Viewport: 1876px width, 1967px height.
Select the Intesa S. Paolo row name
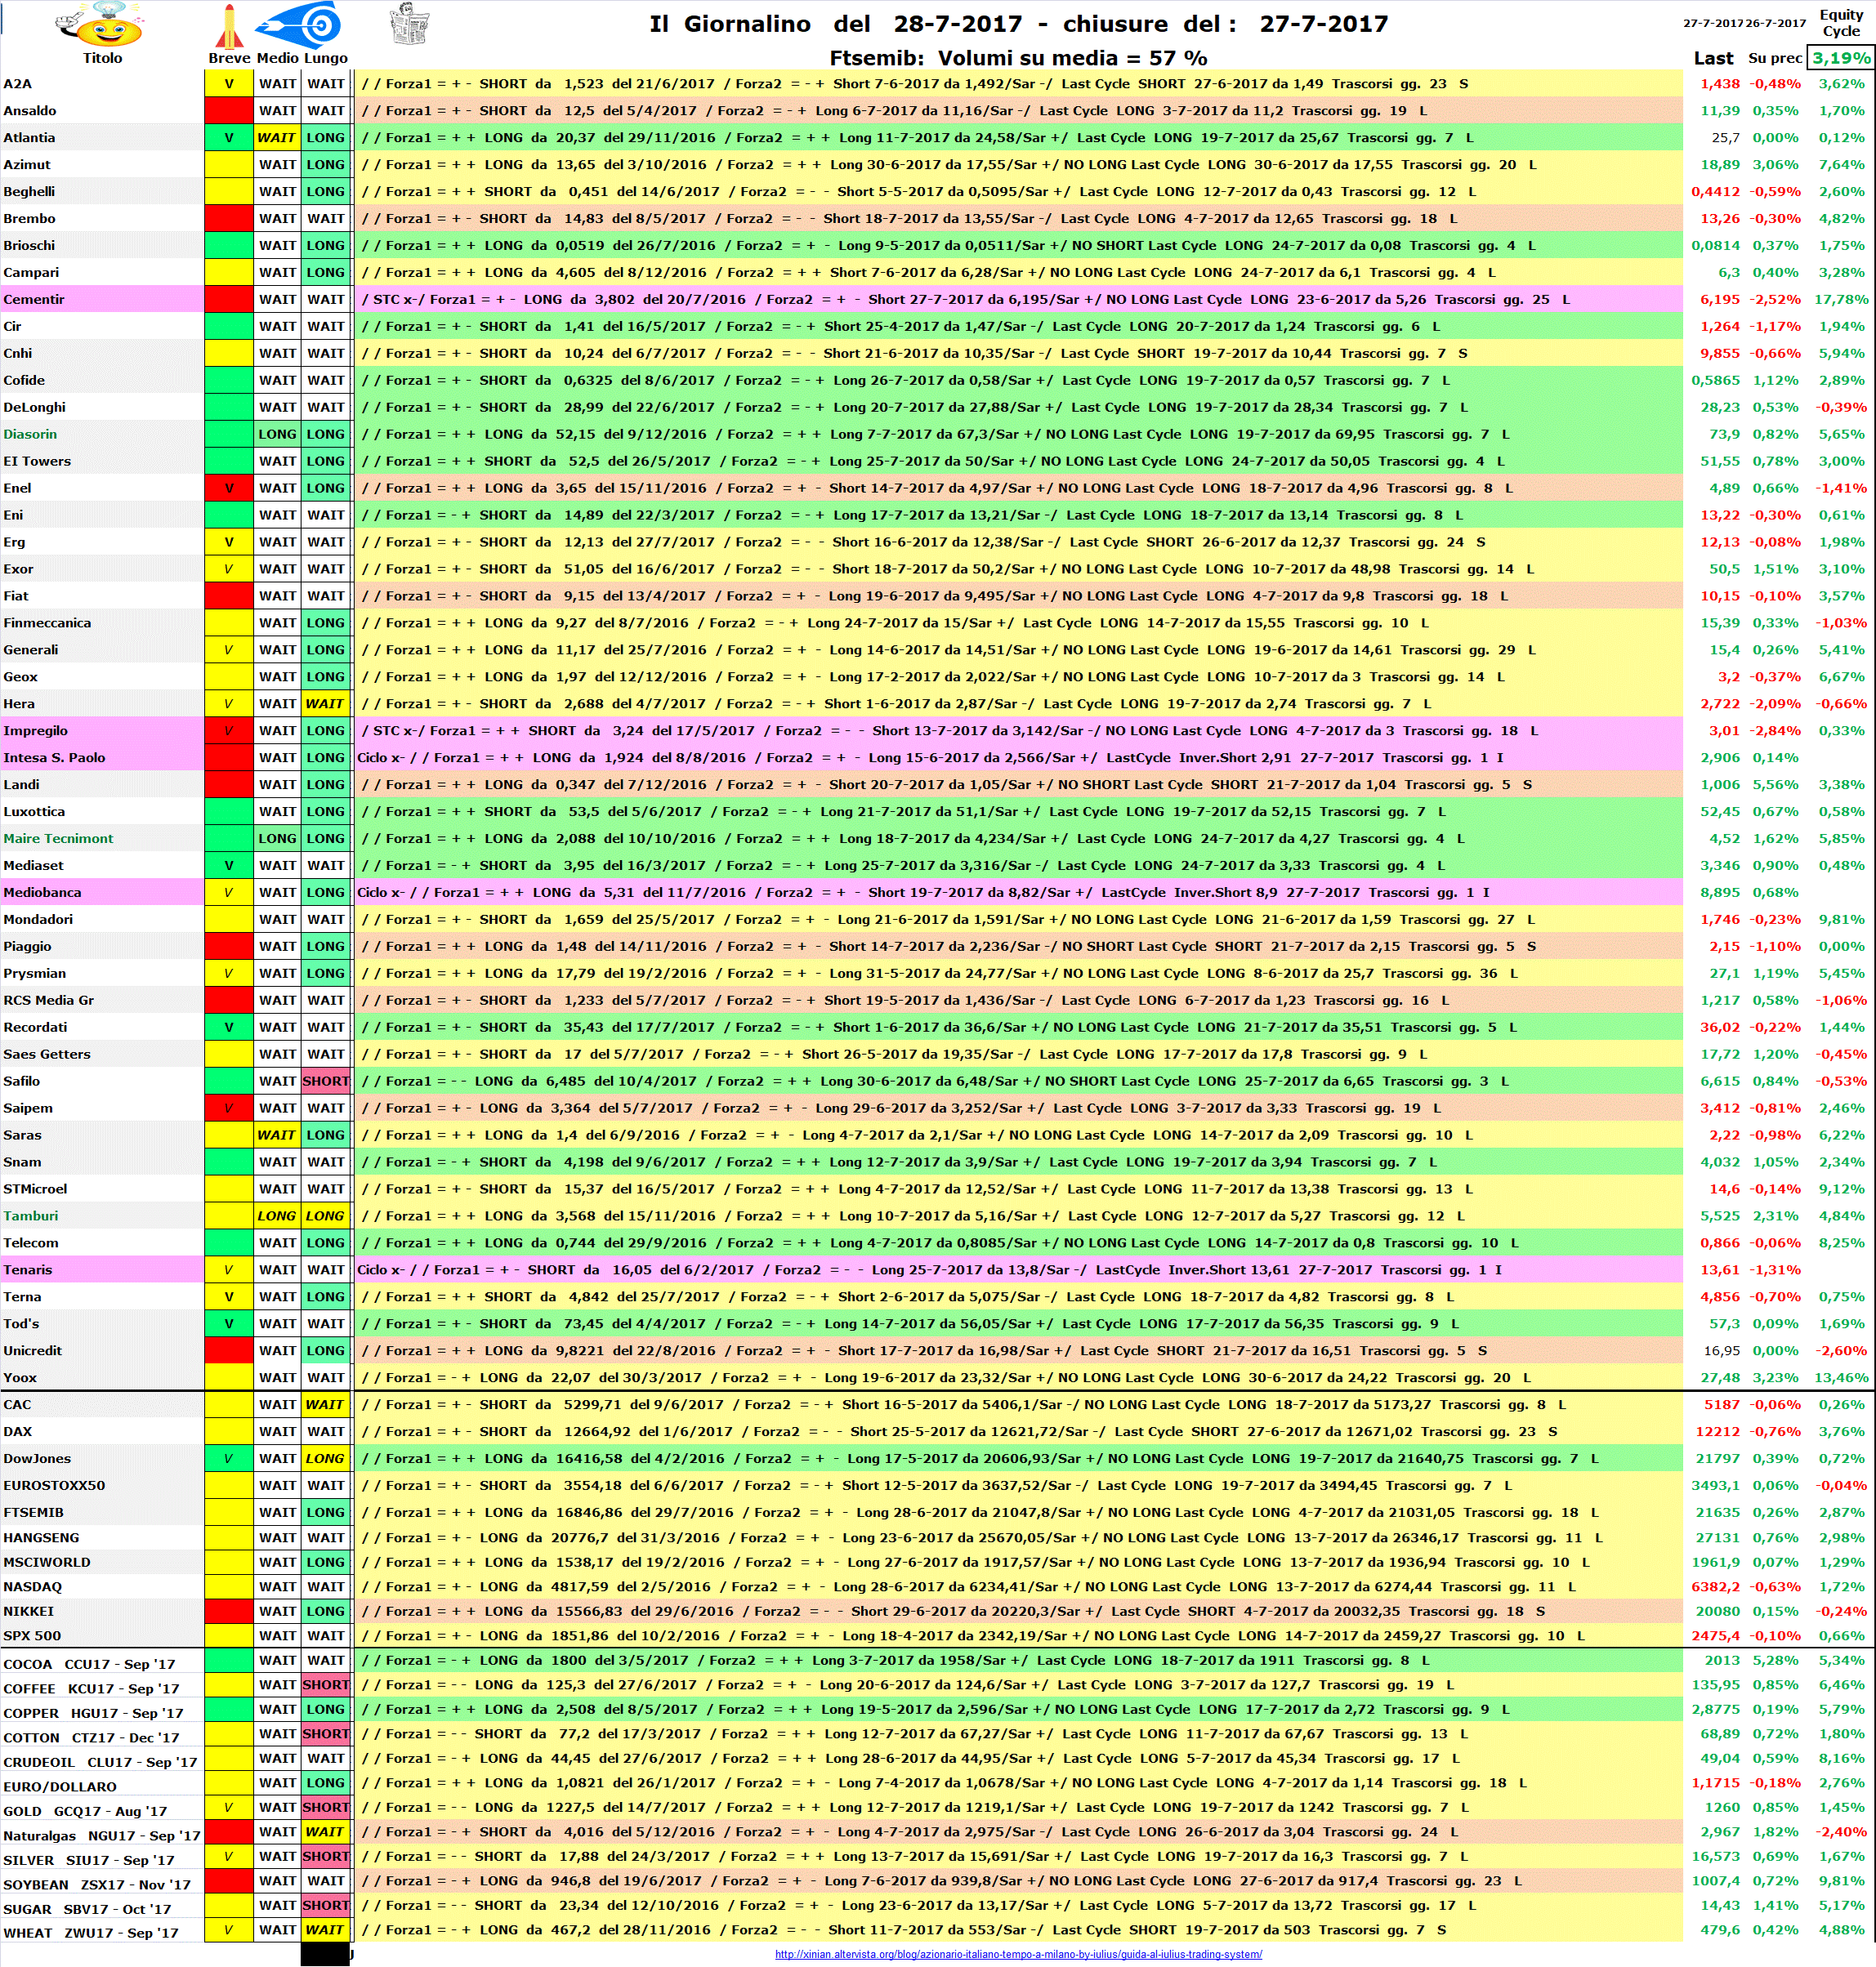tap(54, 759)
